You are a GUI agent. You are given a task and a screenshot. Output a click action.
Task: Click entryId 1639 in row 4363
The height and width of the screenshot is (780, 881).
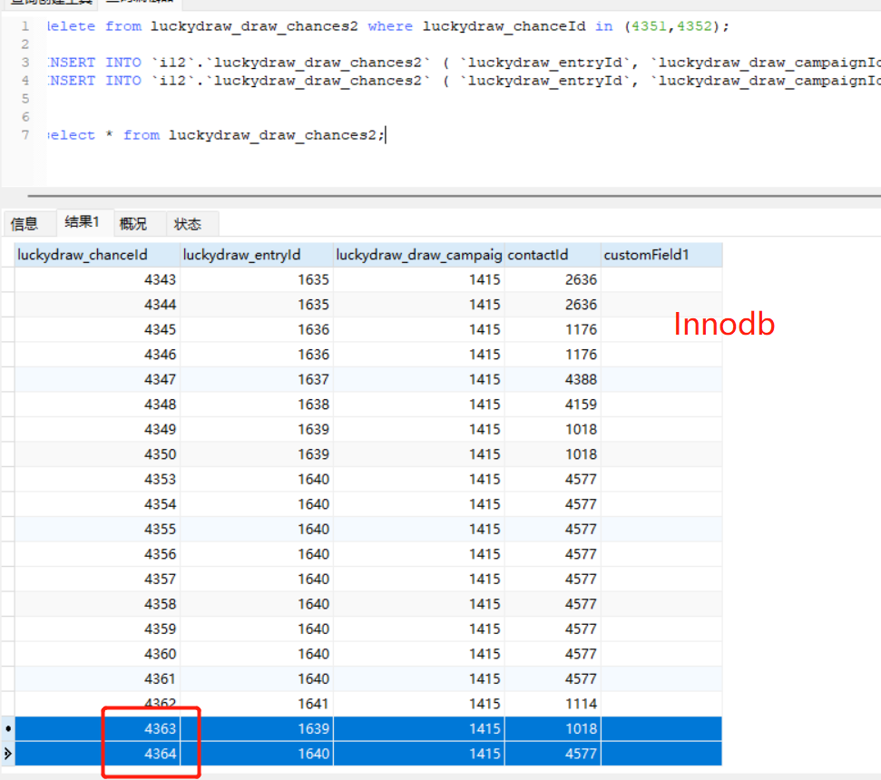coord(257,729)
